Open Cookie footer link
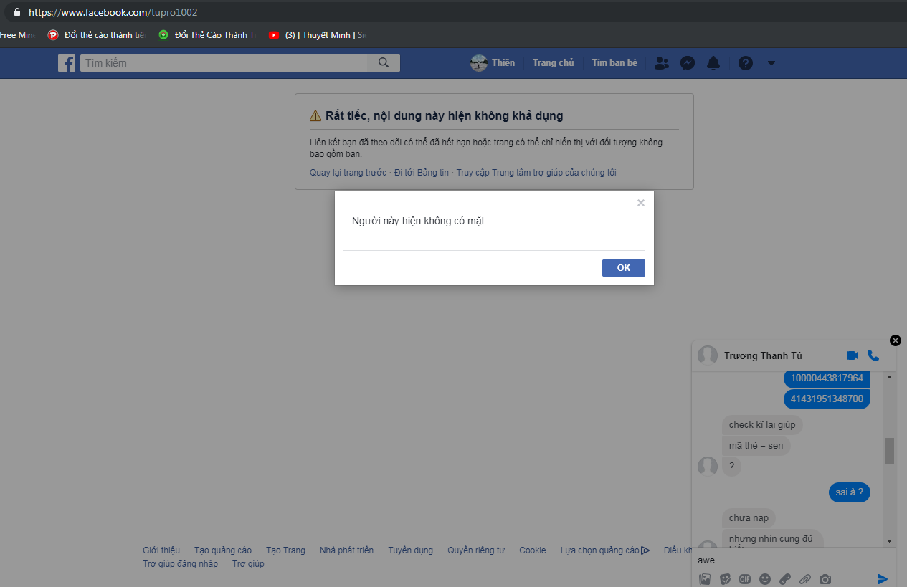The image size is (907, 587). (533, 550)
